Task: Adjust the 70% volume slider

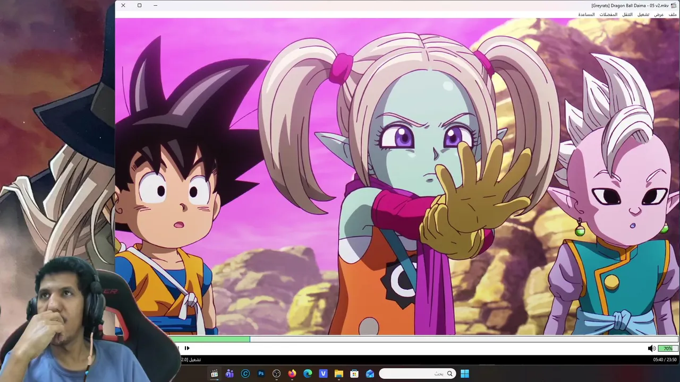Action: click(667, 349)
